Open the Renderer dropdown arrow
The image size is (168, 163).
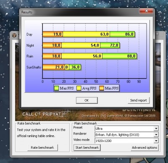tap(156, 135)
